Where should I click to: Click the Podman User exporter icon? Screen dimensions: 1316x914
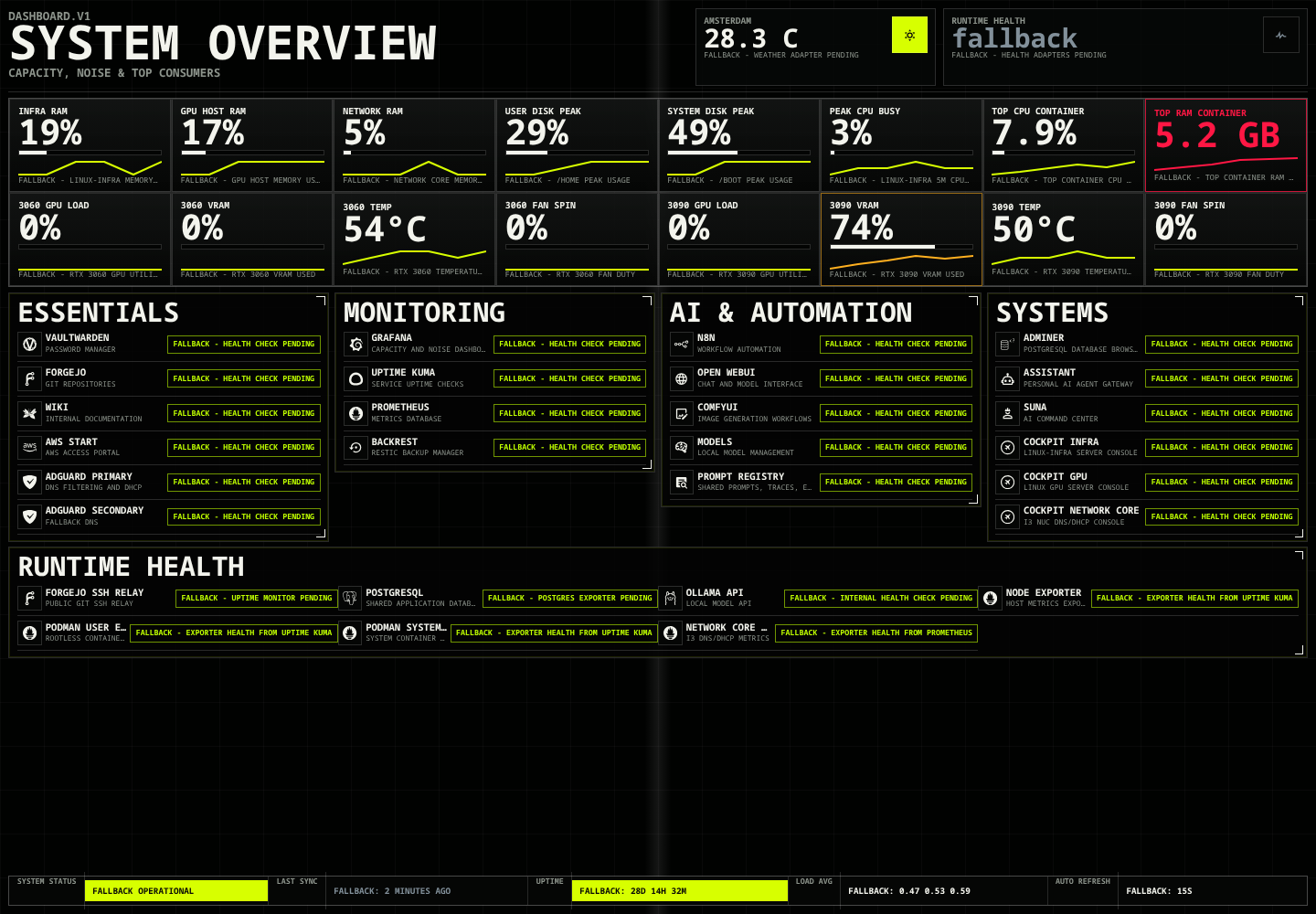pyautogui.click(x=29, y=632)
